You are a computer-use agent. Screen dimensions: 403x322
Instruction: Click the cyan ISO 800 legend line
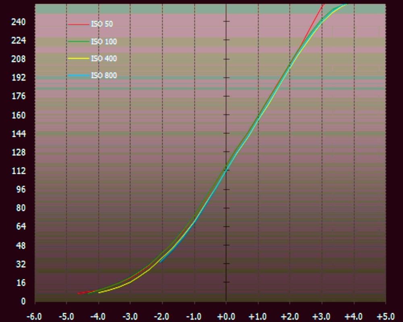[x=79, y=76]
